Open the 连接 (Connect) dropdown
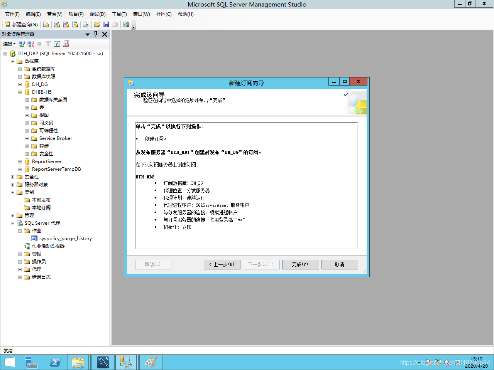The image size is (494, 370). 9,44
